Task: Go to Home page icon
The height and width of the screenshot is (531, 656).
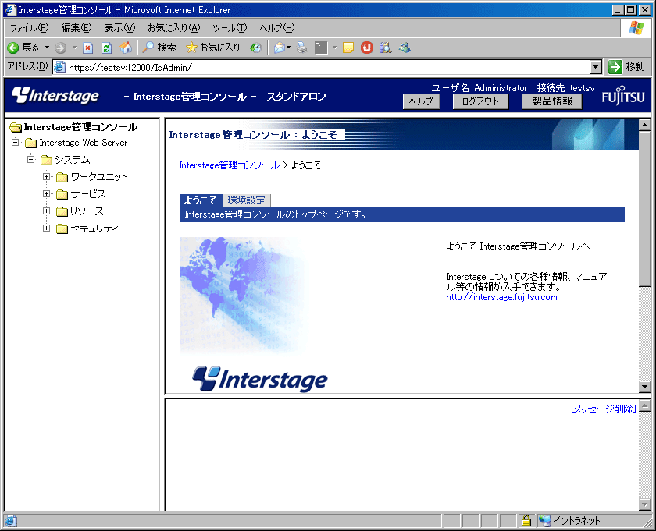Action: click(x=126, y=48)
